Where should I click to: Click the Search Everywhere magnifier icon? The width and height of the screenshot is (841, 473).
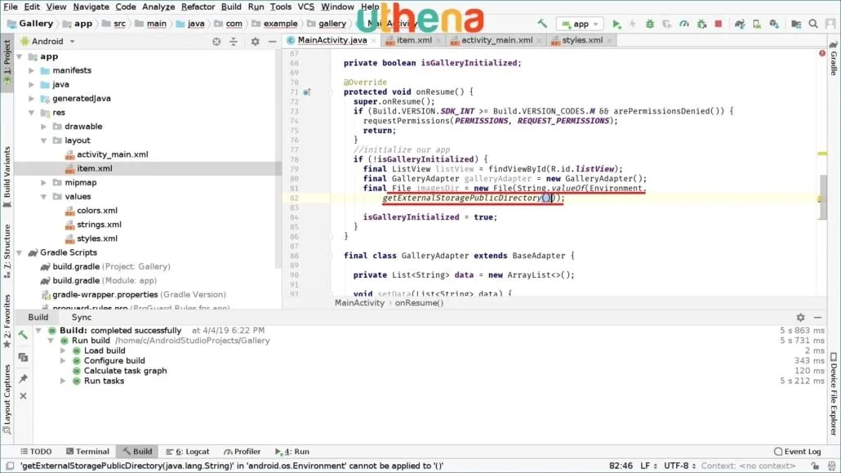pos(813,24)
